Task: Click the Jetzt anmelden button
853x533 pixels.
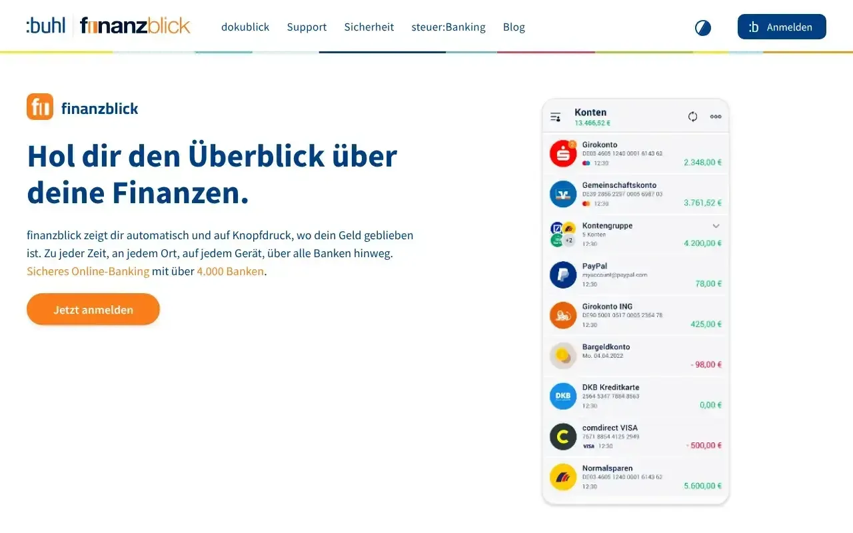Action: 93,308
